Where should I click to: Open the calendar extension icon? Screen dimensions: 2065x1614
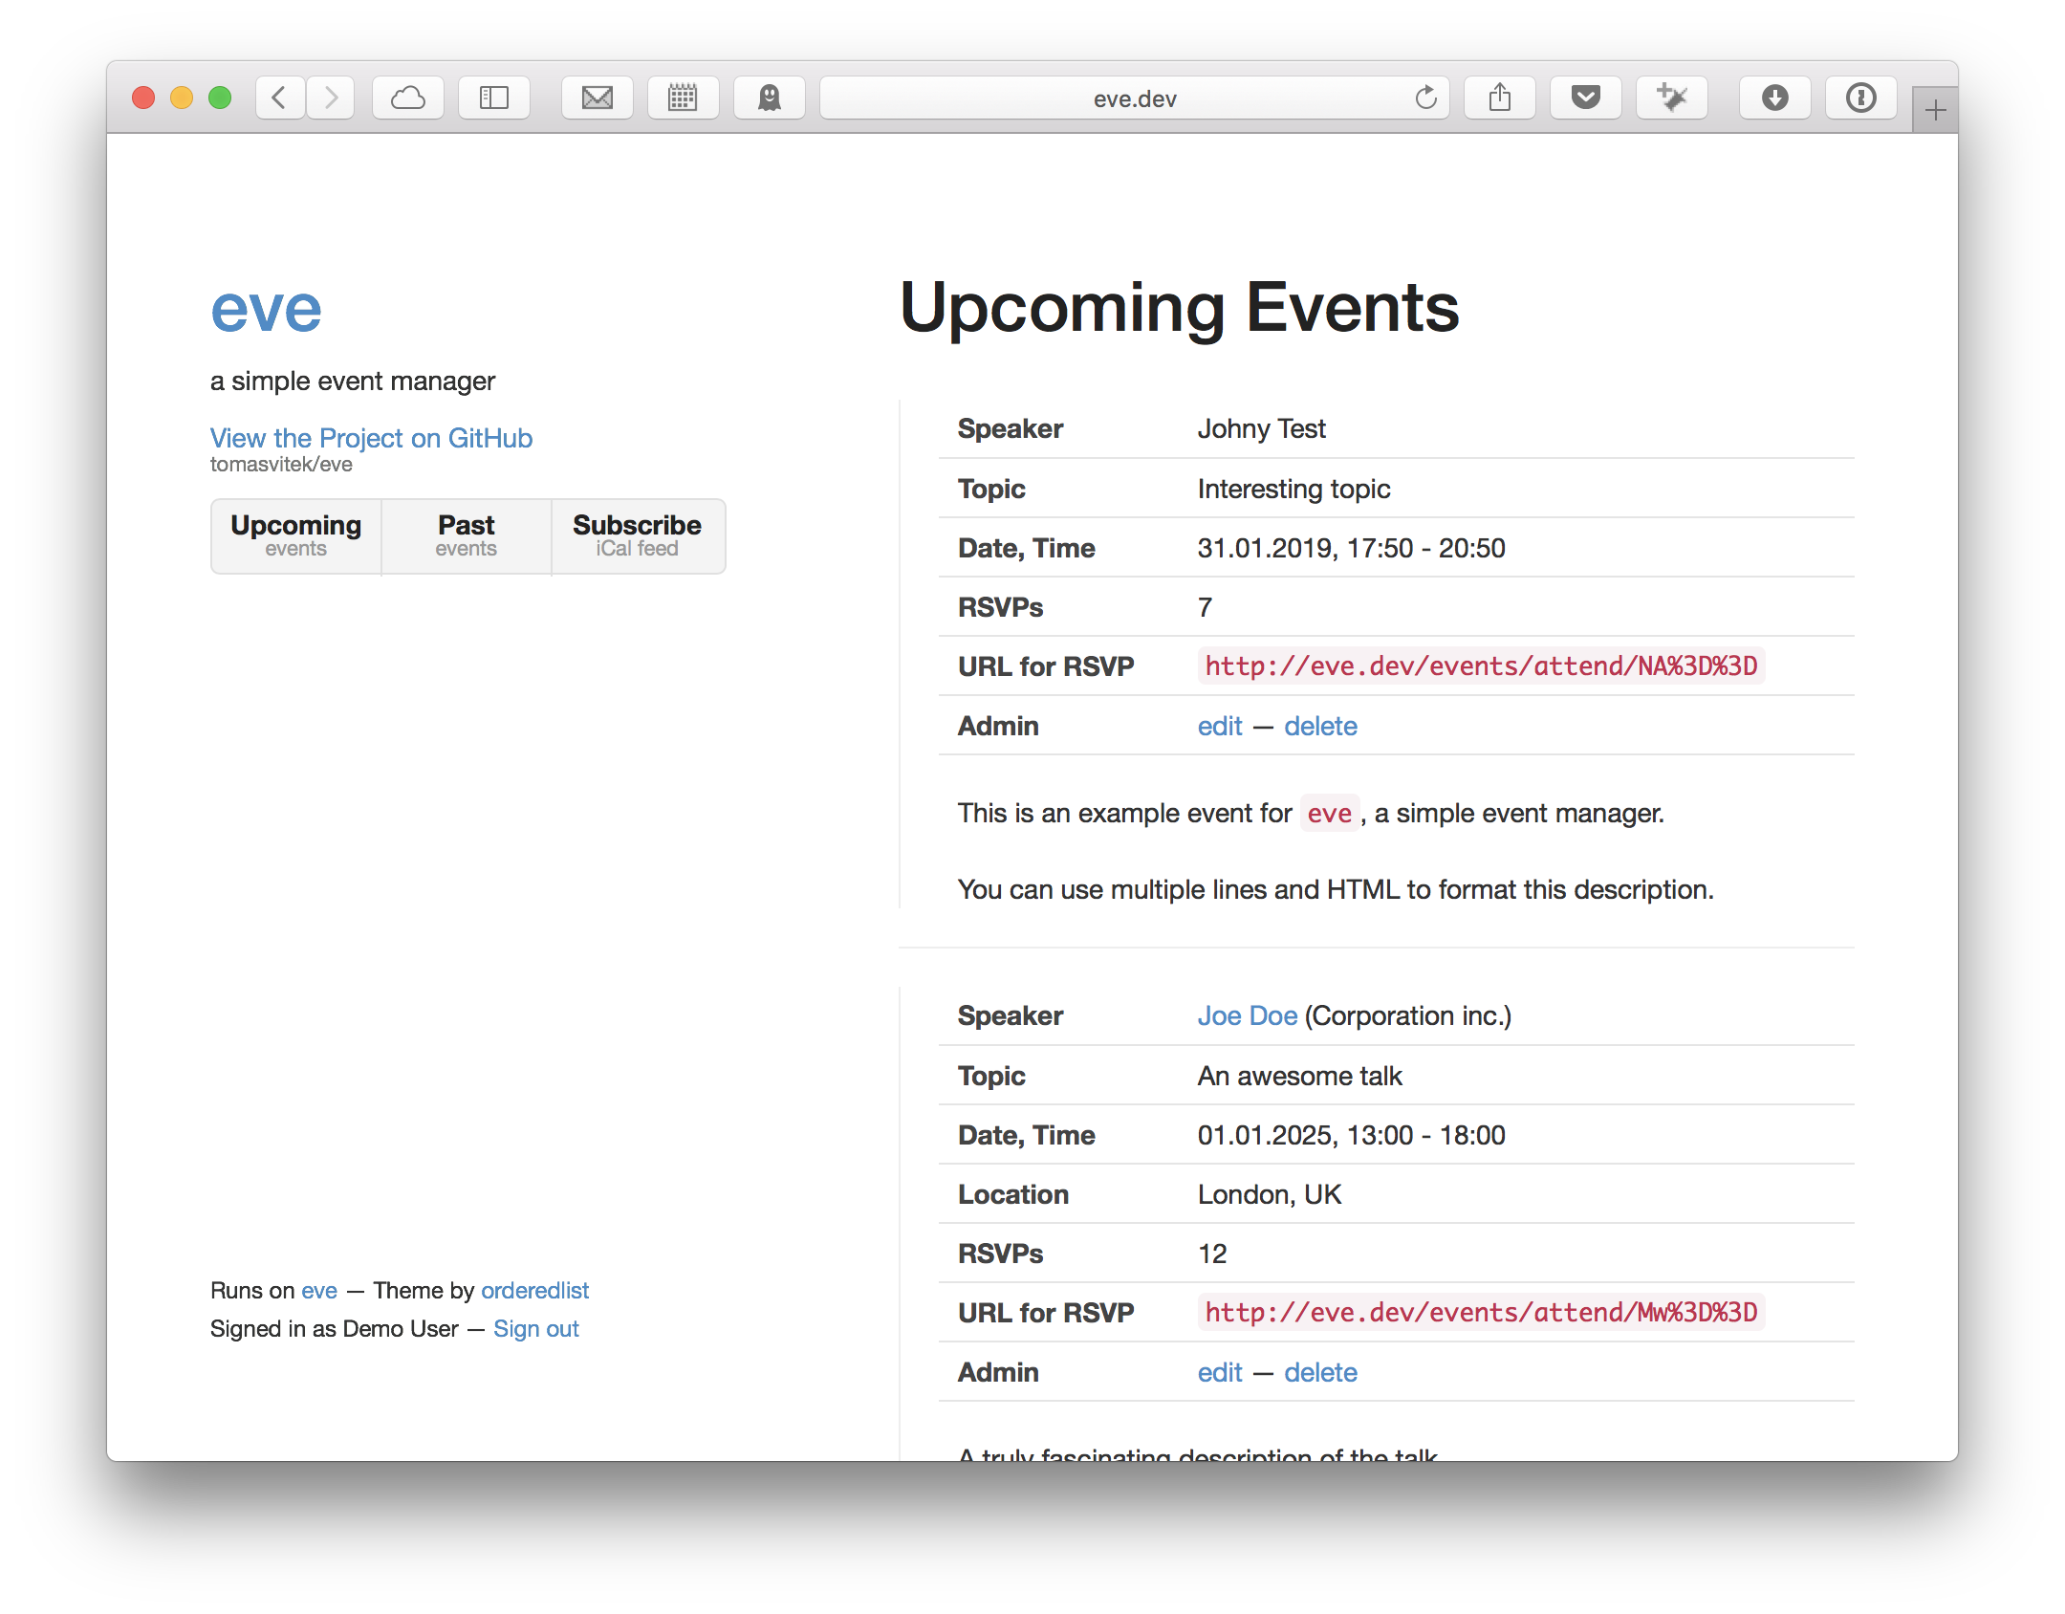(x=683, y=98)
